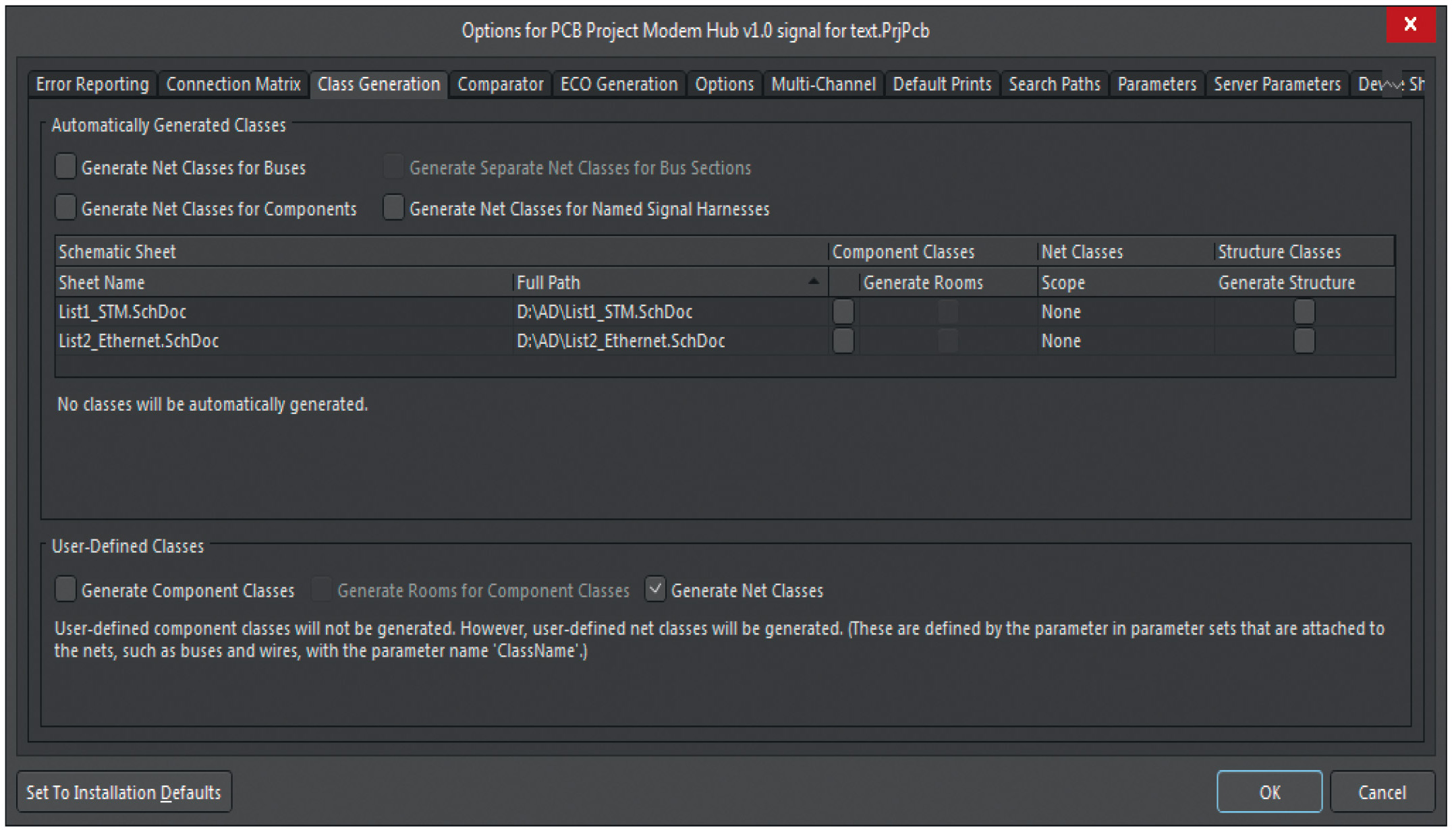The width and height of the screenshot is (1452, 830).
Task: Check Generate Component Classes under User-Defined Classes
Action: click(x=65, y=589)
